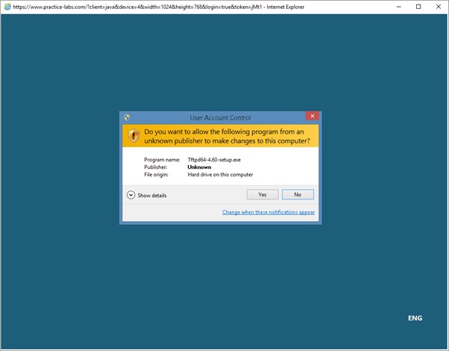
Task: Click the UAC shield icon in title bar
Action: tap(127, 117)
